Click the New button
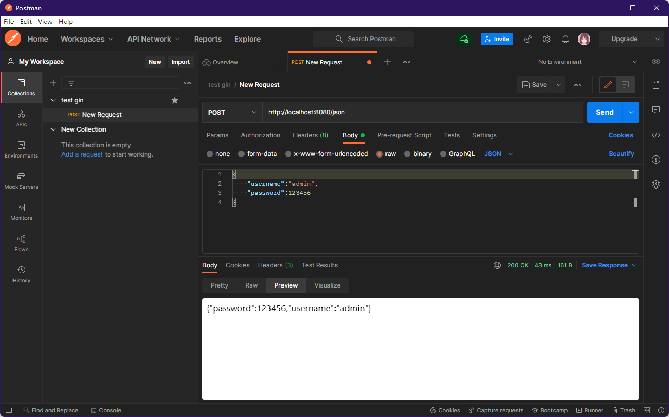The height and width of the screenshot is (417, 669). [x=155, y=62]
